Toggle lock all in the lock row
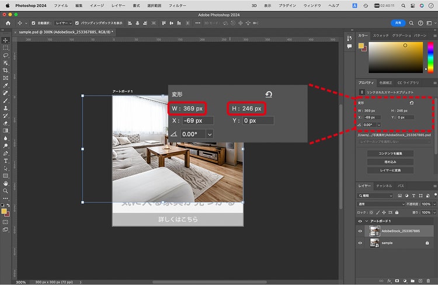Viewport: 438px width, 285px height. pos(397,213)
